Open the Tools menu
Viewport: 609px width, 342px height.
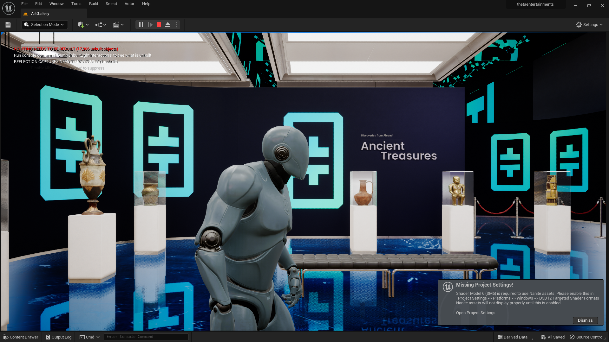[76, 4]
